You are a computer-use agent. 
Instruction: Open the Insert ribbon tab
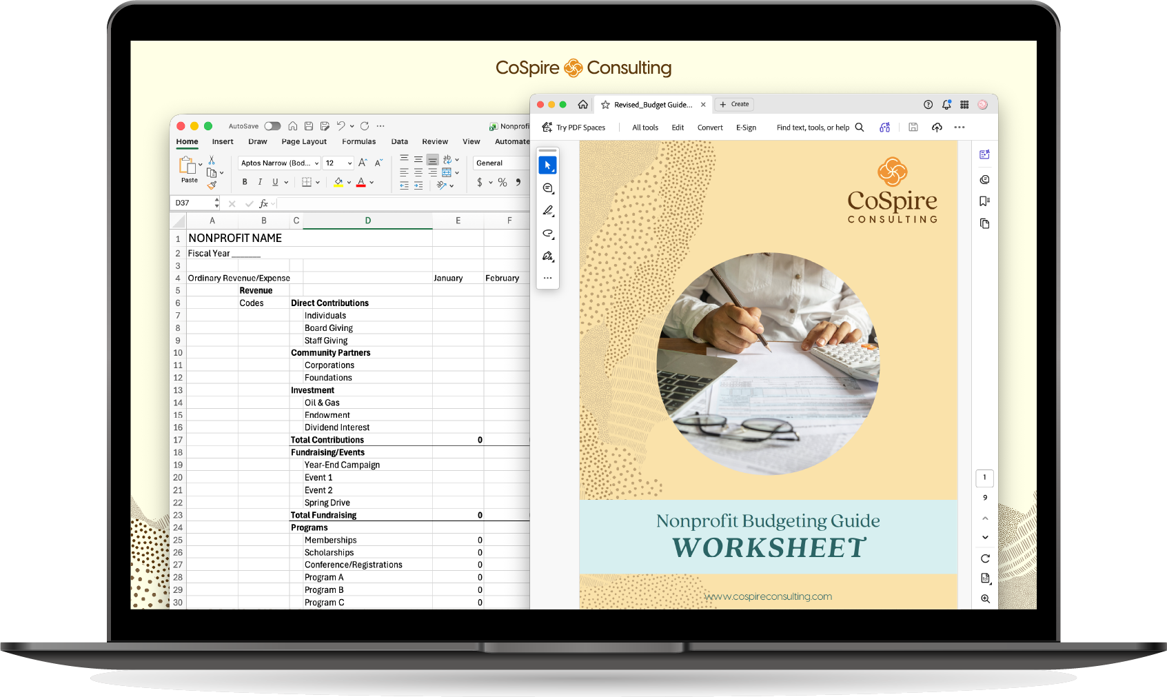(x=223, y=141)
